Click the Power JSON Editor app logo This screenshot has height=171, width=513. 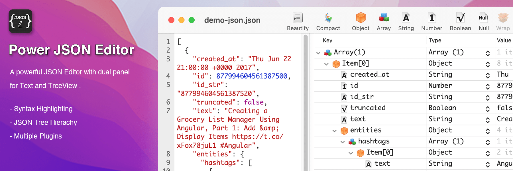20,21
